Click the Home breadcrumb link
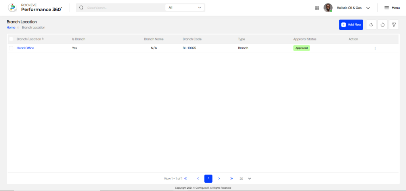Image resolution: width=406 pixels, height=191 pixels. tap(11, 27)
